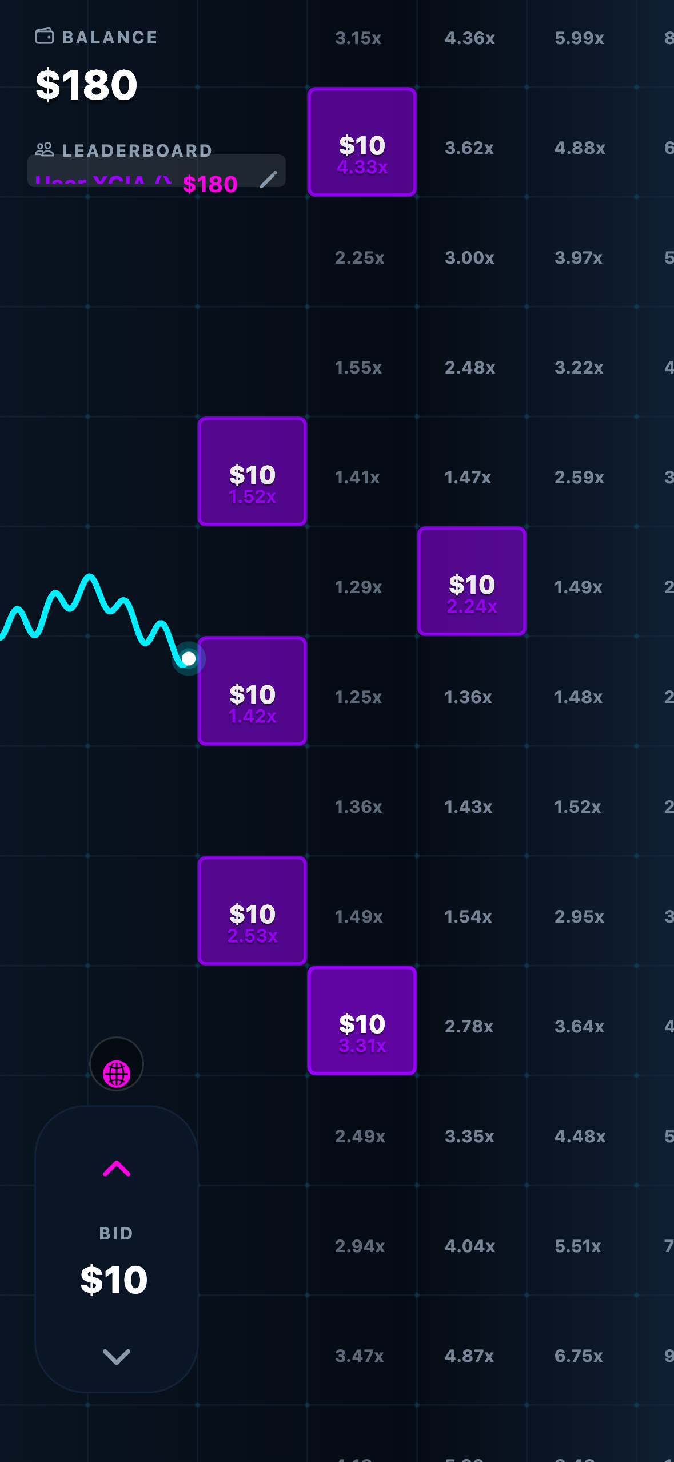Increase the bid using the up chevron

coord(117,1170)
